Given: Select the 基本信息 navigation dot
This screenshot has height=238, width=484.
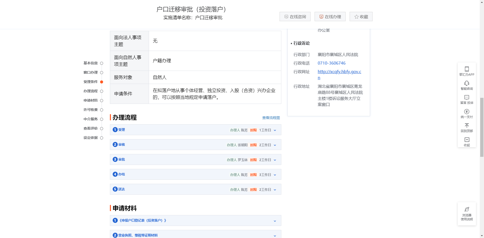Looking at the screenshot, I should pyautogui.click(x=102, y=63).
